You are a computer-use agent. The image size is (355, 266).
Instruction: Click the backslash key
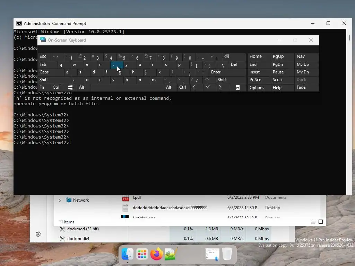tap(222, 65)
